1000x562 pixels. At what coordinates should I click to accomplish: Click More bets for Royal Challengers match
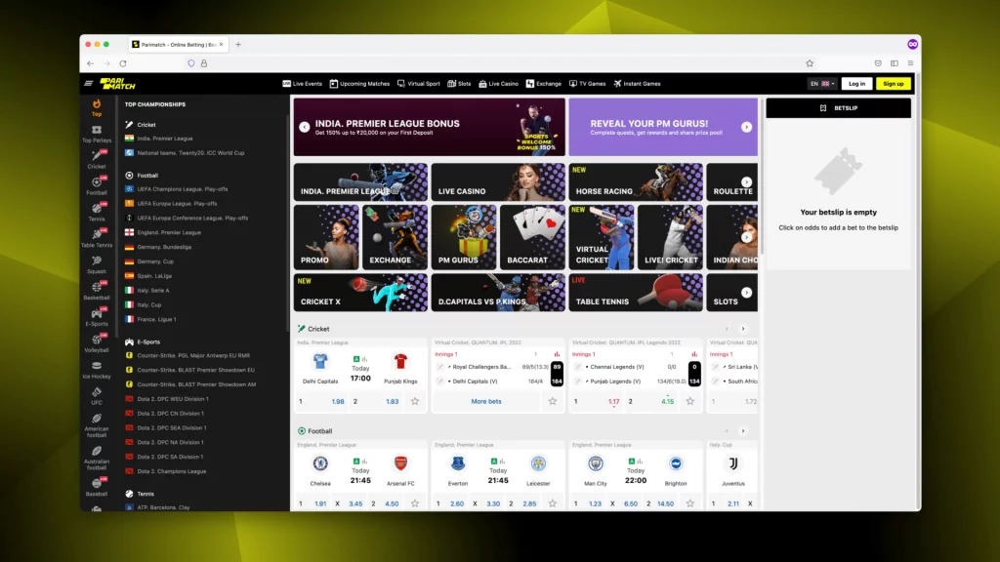(486, 401)
